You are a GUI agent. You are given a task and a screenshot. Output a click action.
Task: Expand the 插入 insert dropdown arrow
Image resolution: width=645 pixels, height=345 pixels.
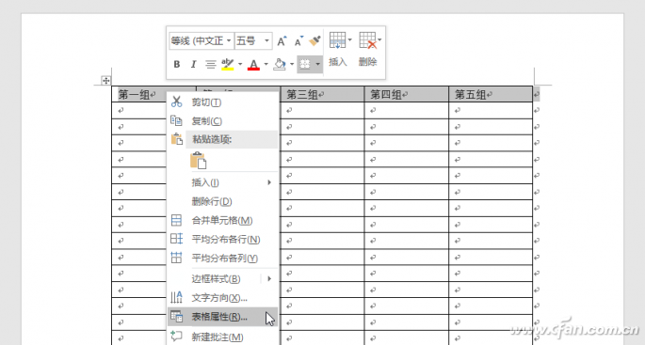[x=350, y=39]
